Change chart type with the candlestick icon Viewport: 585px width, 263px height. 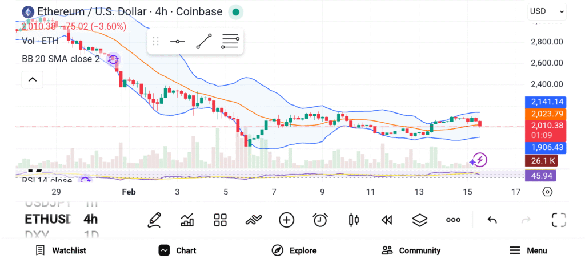[x=354, y=220]
